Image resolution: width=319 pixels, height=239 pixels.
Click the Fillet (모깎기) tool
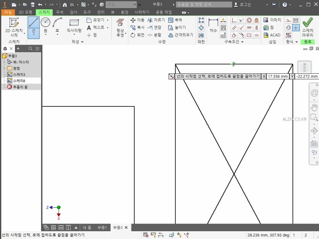click(95, 20)
